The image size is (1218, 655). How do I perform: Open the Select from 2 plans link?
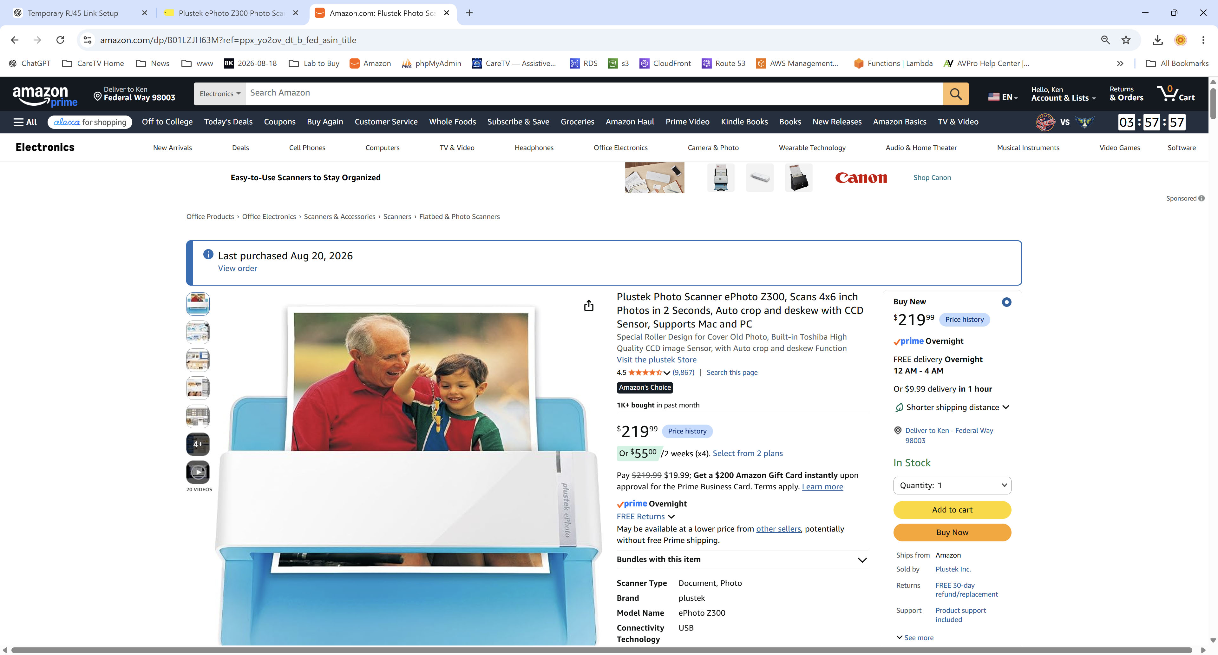[748, 453]
